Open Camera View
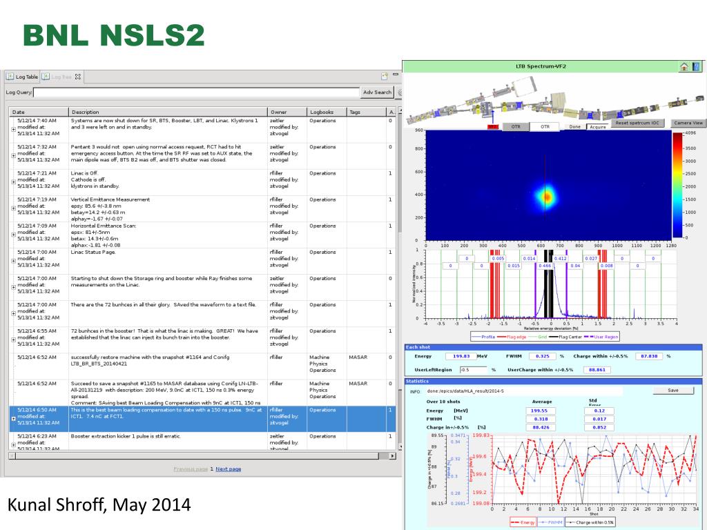Image resolution: width=707 pixels, height=530 pixels. tap(688, 123)
